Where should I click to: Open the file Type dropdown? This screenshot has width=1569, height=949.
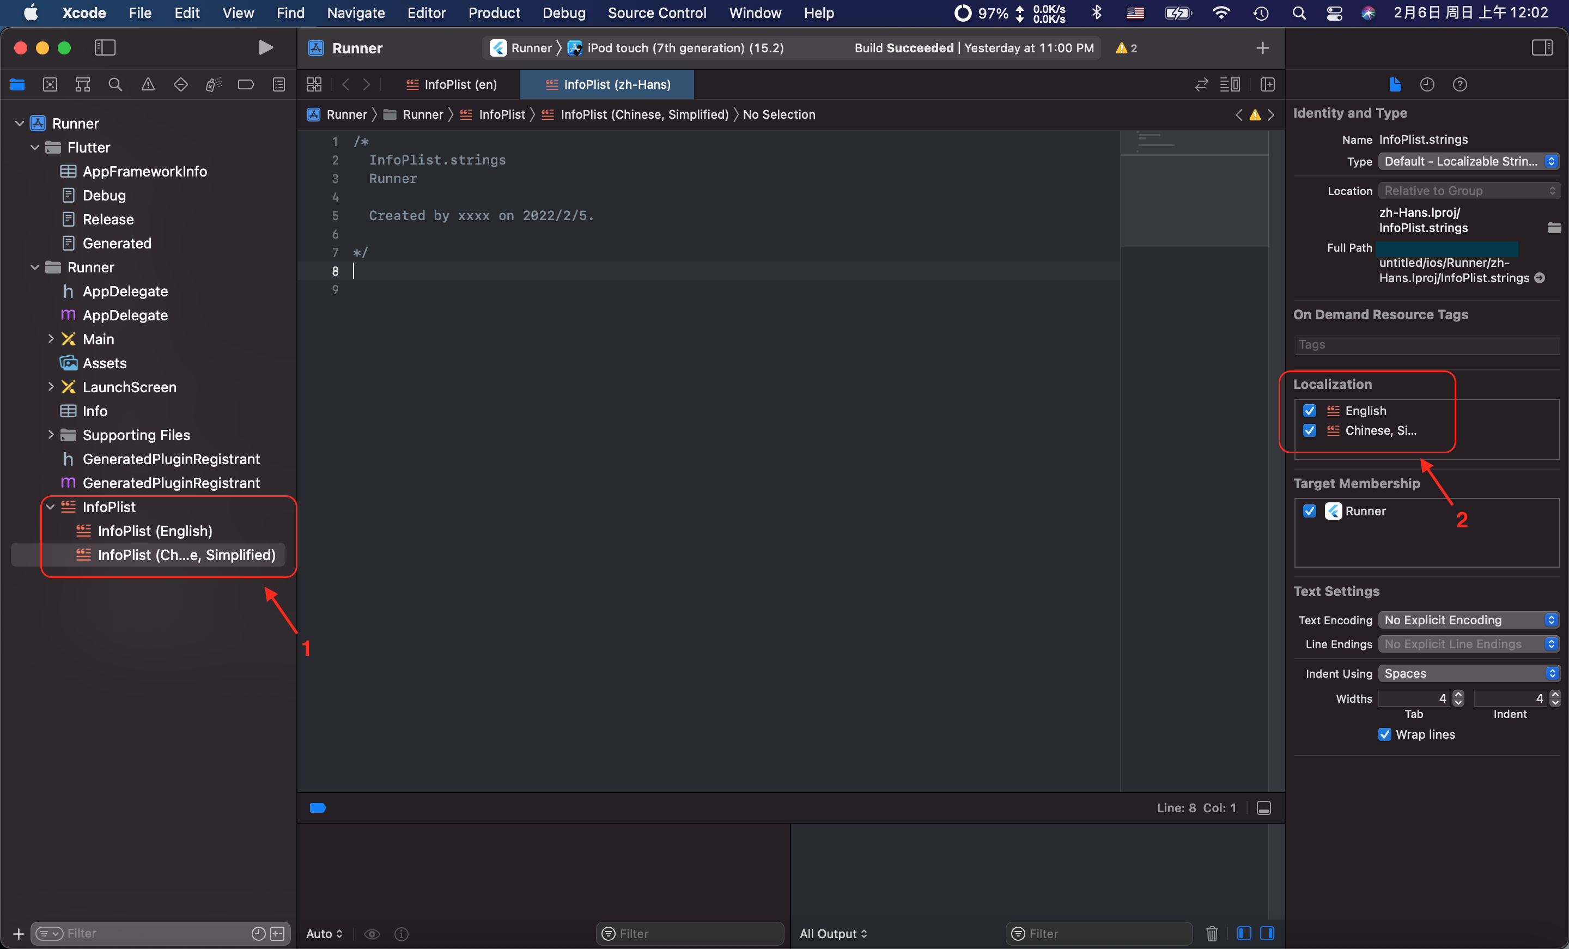tap(1469, 161)
